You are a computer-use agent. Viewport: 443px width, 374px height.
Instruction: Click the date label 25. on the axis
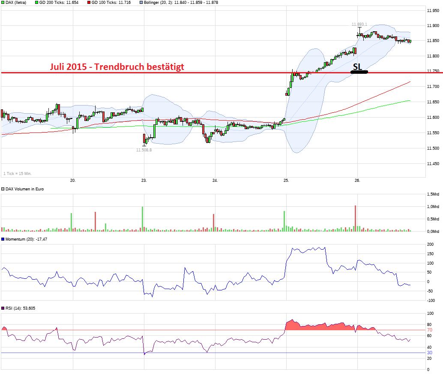pyautogui.click(x=286, y=181)
